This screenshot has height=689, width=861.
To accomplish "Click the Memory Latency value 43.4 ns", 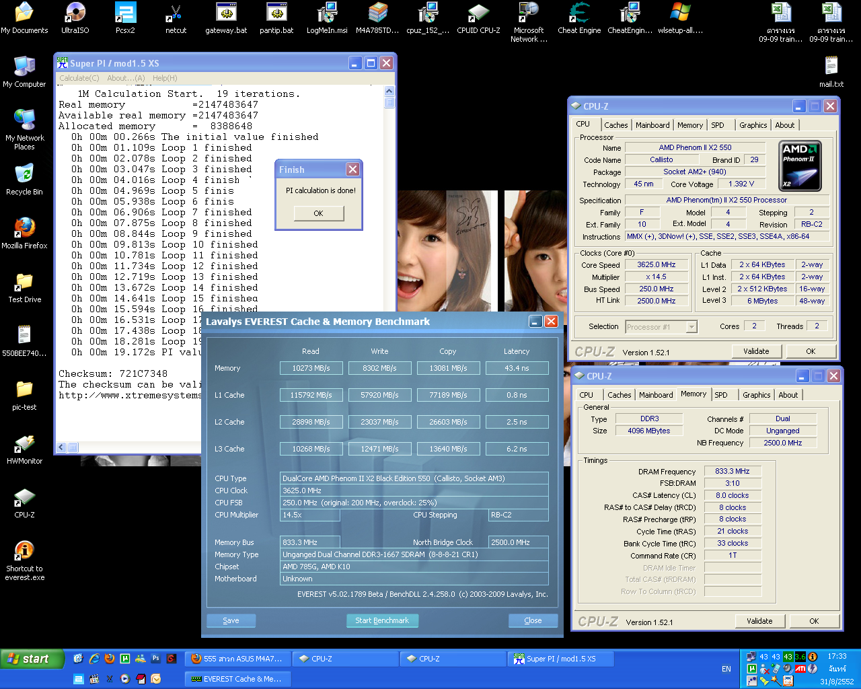I will [x=517, y=368].
